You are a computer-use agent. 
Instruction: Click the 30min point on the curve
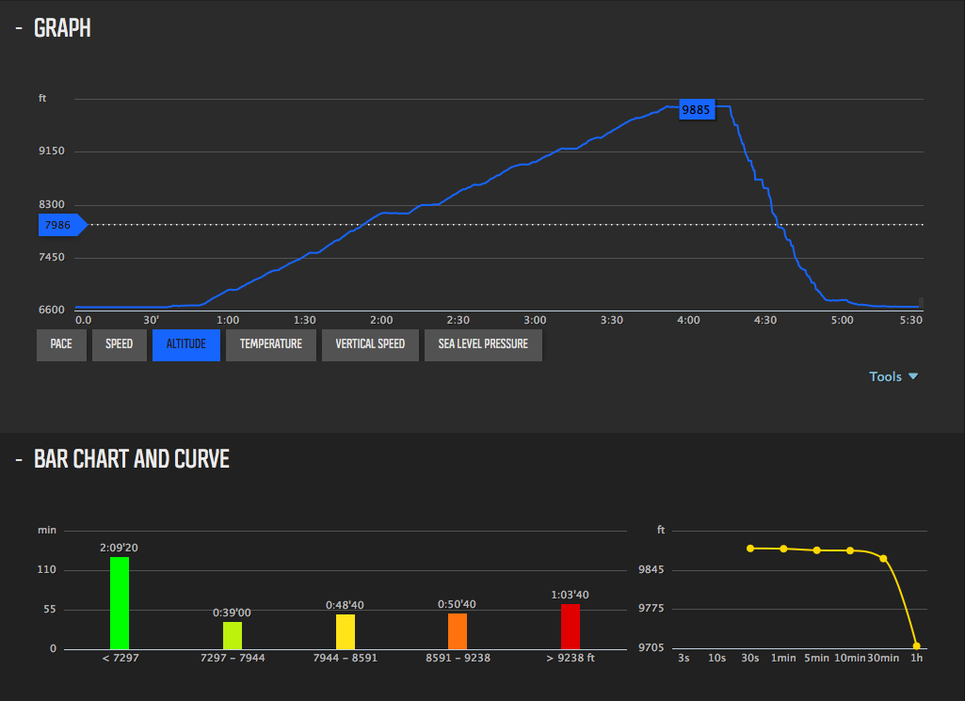point(883,558)
